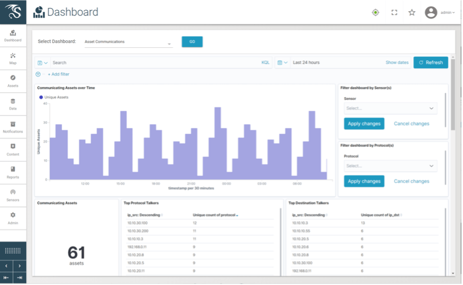Click the expand-to-right arrow in sidebar footer
Image resolution: width=463 pixels, height=285 pixels.
(20, 278)
